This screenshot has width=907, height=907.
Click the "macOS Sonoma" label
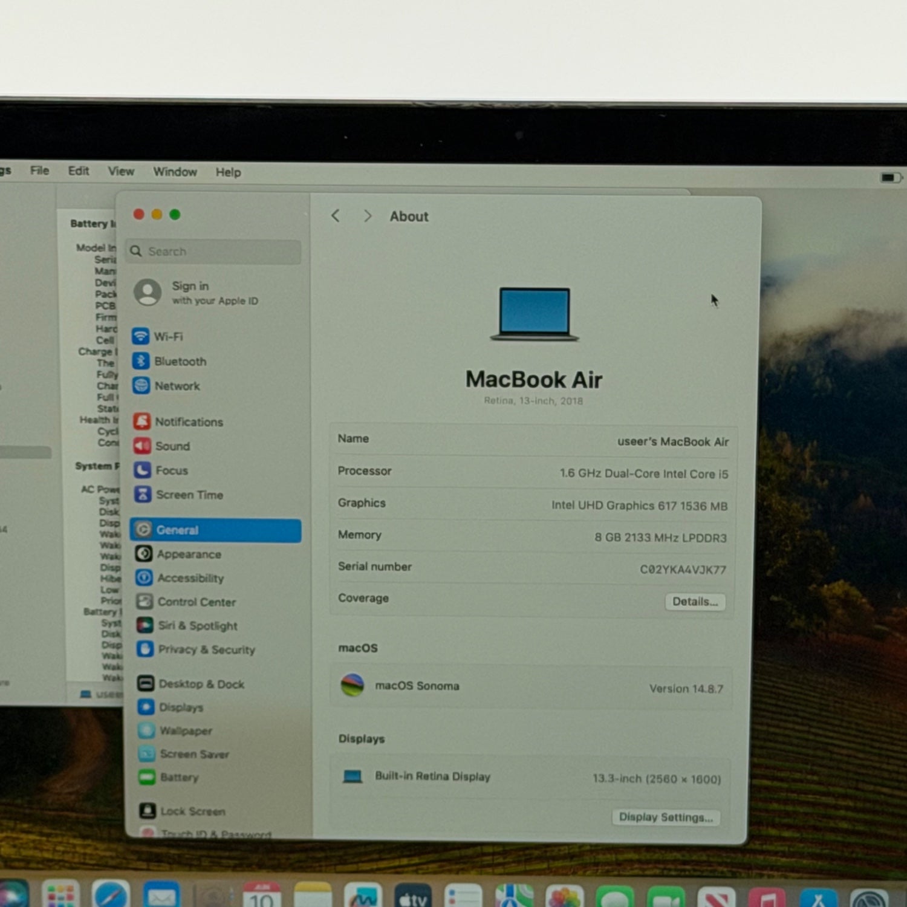[x=417, y=686]
